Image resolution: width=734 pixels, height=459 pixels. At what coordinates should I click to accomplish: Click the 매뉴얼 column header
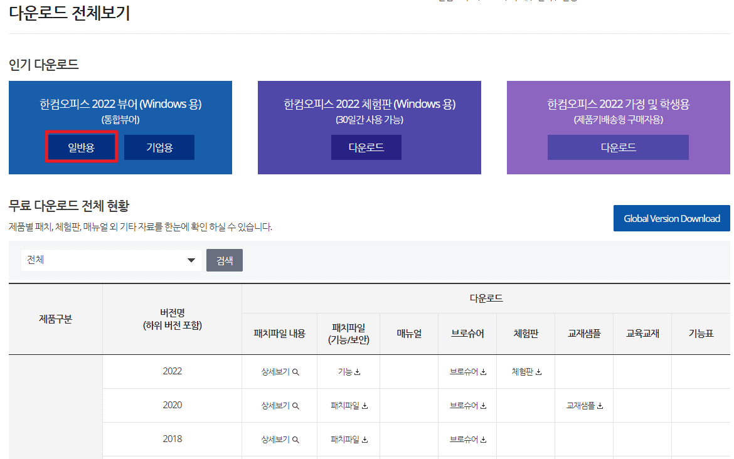[x=409, y=334]
